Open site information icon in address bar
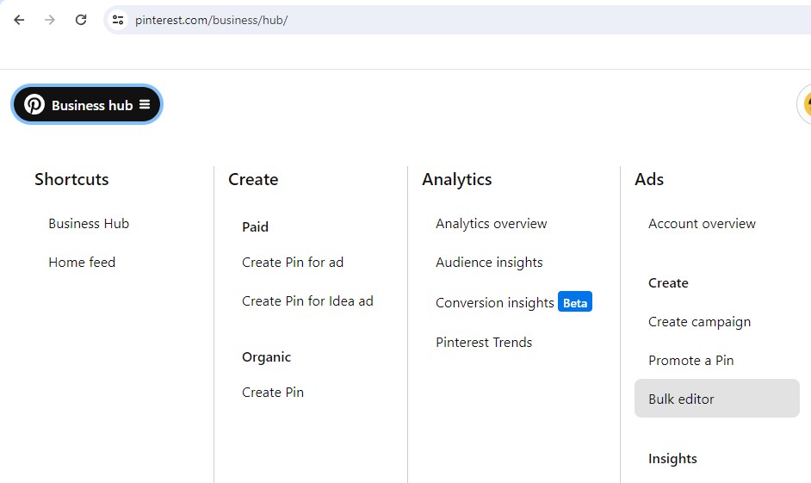This screenshot has width=811, height=483. pyautogui.click(x=118, y=20)
